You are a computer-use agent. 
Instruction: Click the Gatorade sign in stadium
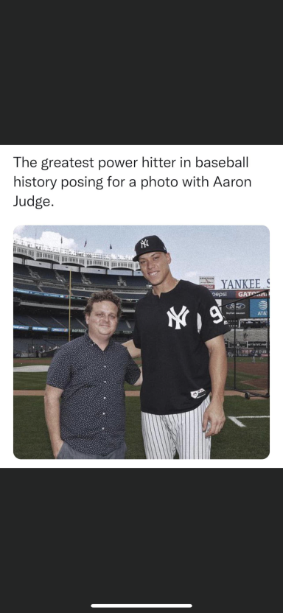pyautogui.click(x=252, y=295)
